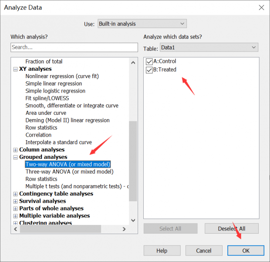Select Fraction of total analysis
Screen dimensions: 270x262
click(44, 62)
